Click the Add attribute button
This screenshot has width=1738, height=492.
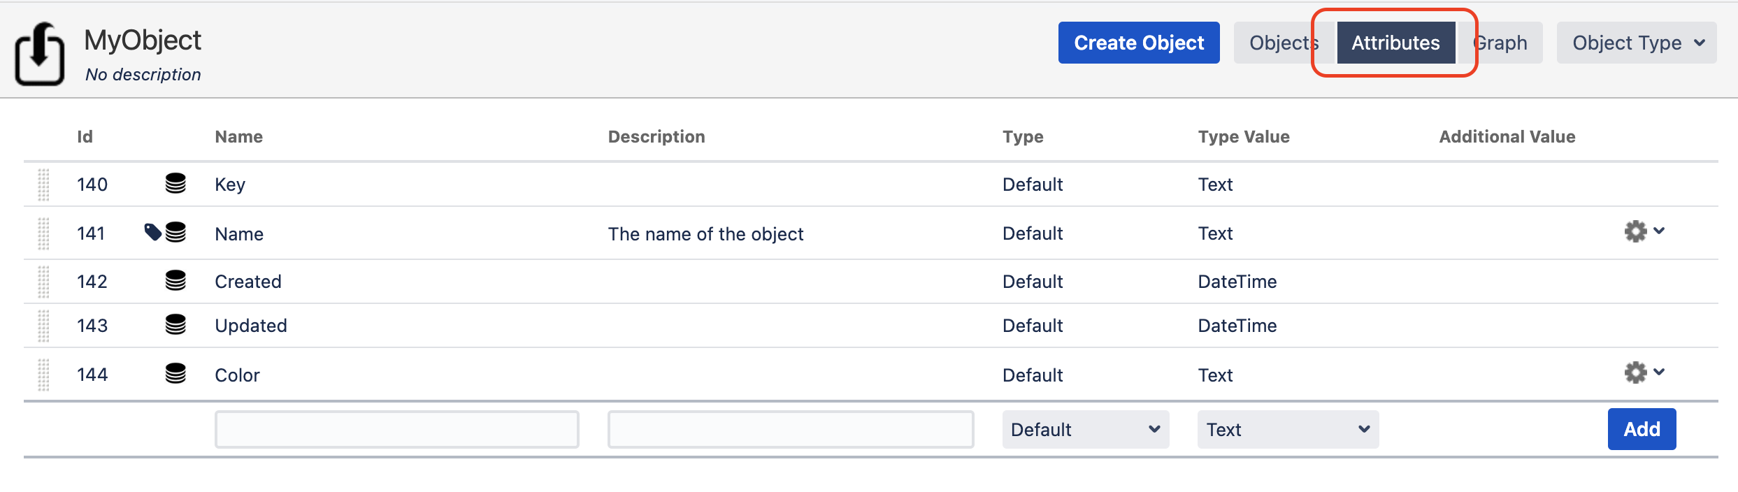coord(1641,429)
